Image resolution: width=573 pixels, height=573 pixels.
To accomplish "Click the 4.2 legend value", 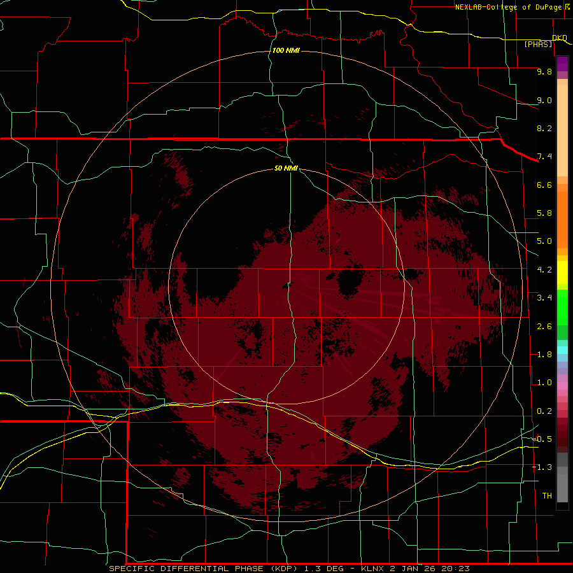I will (544, 270).
